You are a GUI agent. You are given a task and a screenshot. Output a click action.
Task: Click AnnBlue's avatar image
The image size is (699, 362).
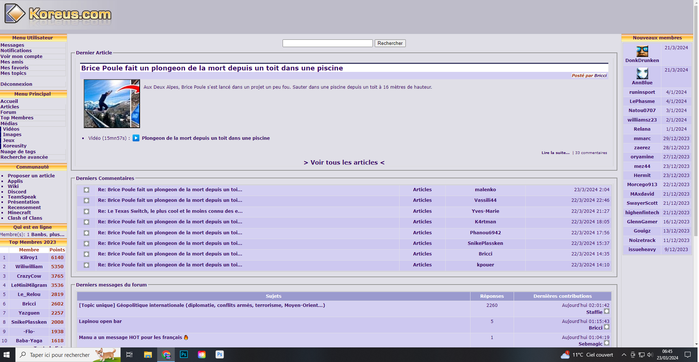[x=642, y=74]
